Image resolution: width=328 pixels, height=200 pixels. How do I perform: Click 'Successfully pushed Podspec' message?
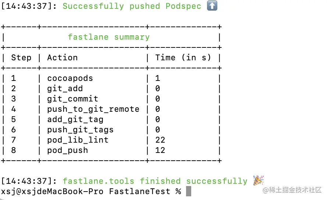pos(132,6)
